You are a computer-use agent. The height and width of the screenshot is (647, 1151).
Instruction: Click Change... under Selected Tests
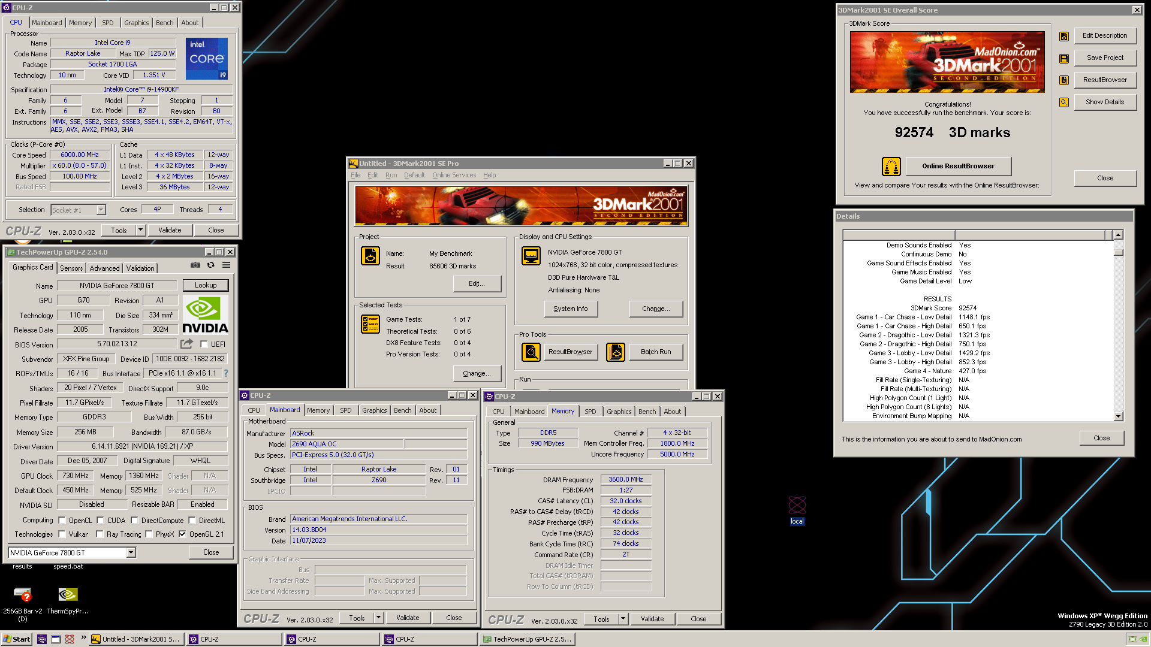(x=477, y=373)
